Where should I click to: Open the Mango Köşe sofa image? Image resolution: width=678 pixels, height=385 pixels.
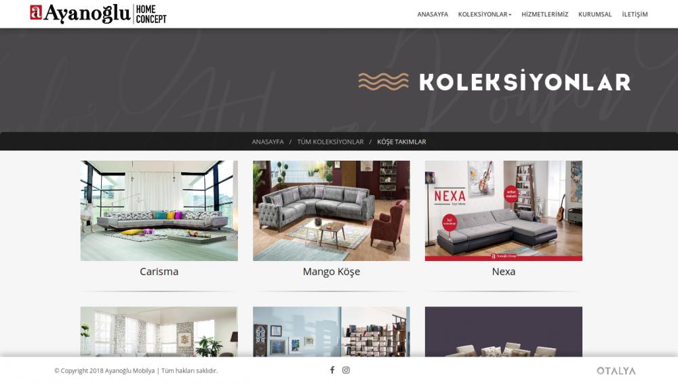point(332,211)
